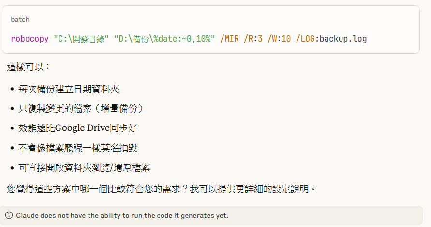Click the "D:\備份\%date:~0,10%" destination string
The height and width of the screenshot is (227, 431).
(x=164, y=39)
